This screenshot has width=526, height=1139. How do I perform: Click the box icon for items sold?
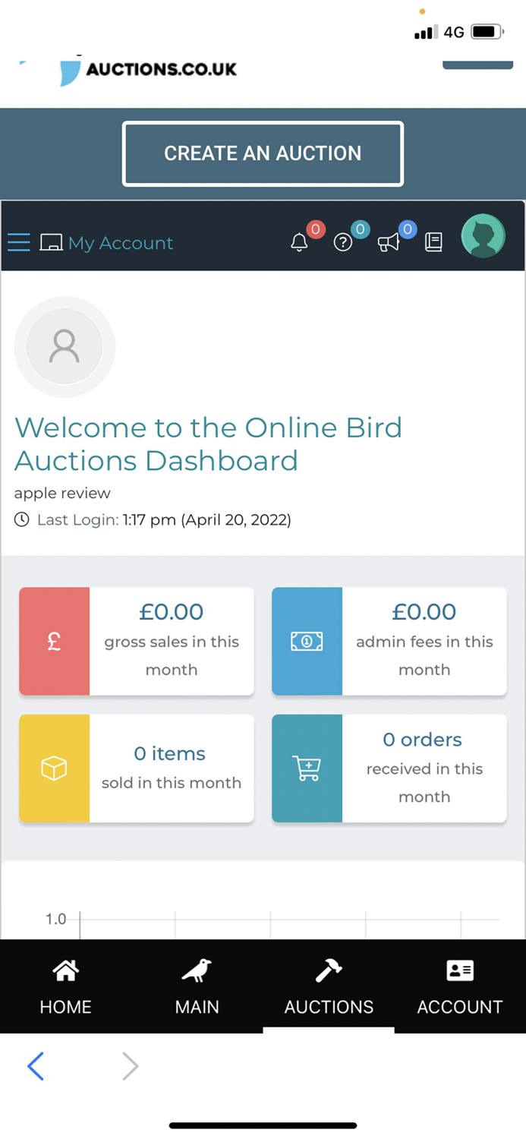pyautogui.click(x=54, y=768)
